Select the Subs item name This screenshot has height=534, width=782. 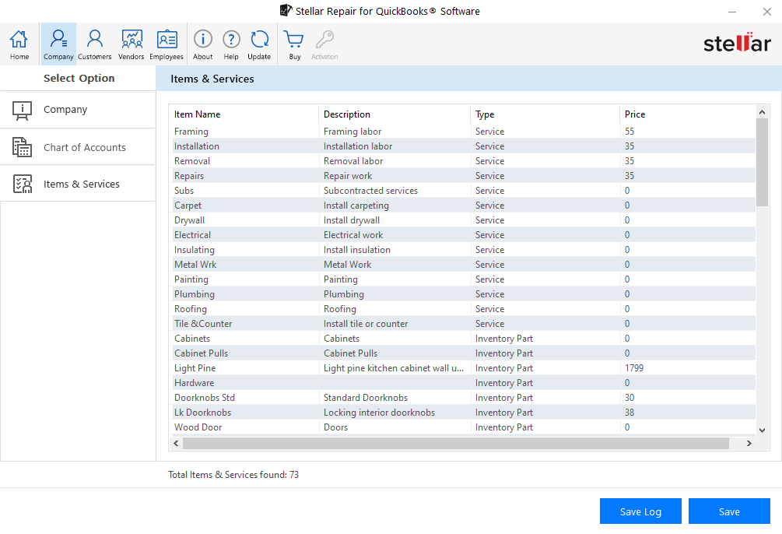184,191
